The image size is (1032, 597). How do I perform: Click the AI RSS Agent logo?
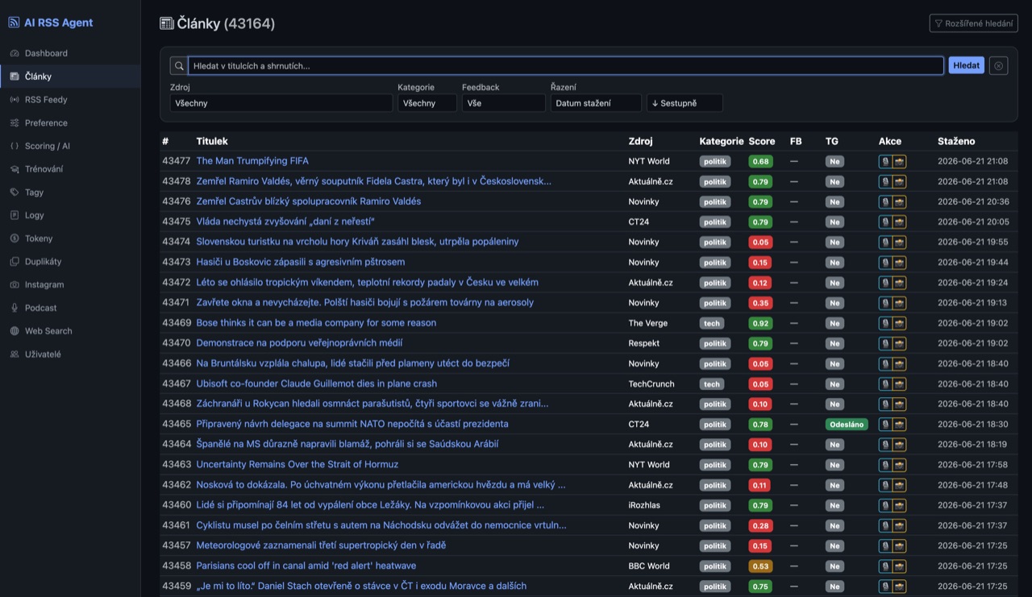pyautogui.click(x=51, y=23)
